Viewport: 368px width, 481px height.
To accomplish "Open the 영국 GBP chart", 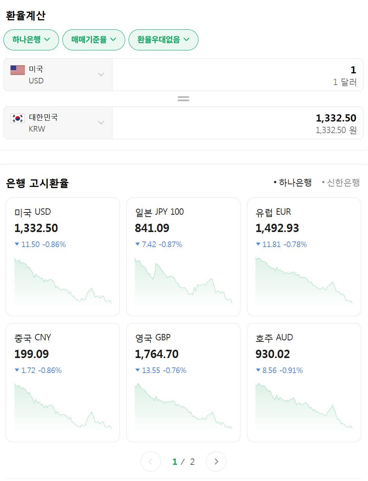I will [183, 407].
